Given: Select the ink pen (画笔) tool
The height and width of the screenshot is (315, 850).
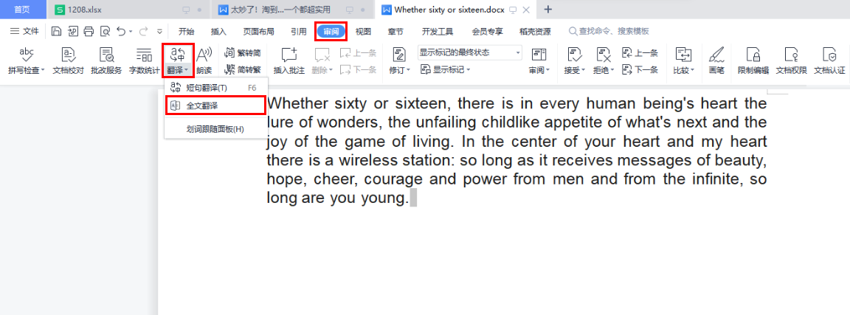Looking at the screenshot, I should coord(716,60).
